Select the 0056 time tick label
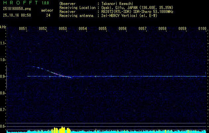 pyautogui.click(x=123, y=29)
